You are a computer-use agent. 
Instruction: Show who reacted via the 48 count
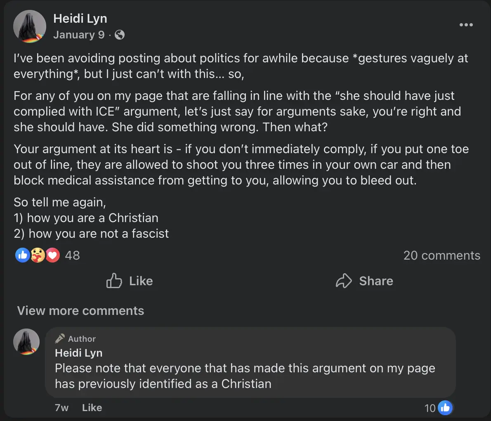coord(72,255)
